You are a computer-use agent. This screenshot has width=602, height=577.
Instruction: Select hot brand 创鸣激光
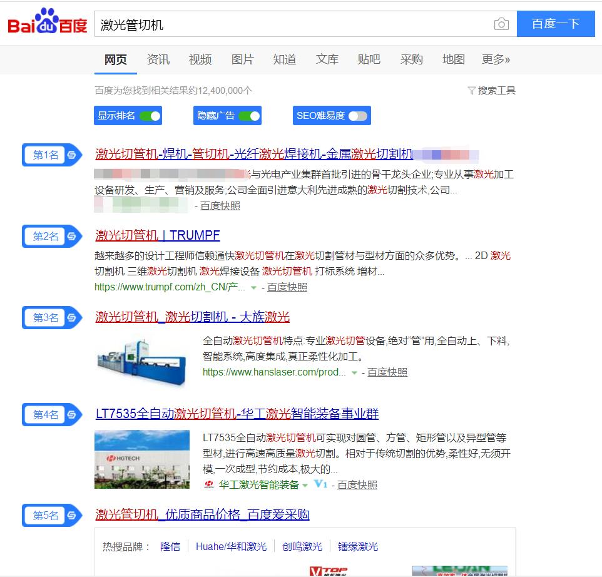pyautogui.click(x=302, y=547)
